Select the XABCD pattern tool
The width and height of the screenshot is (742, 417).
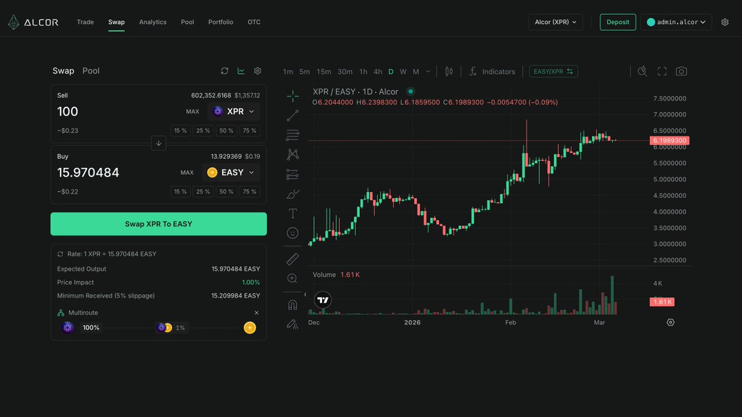(293, 154)
